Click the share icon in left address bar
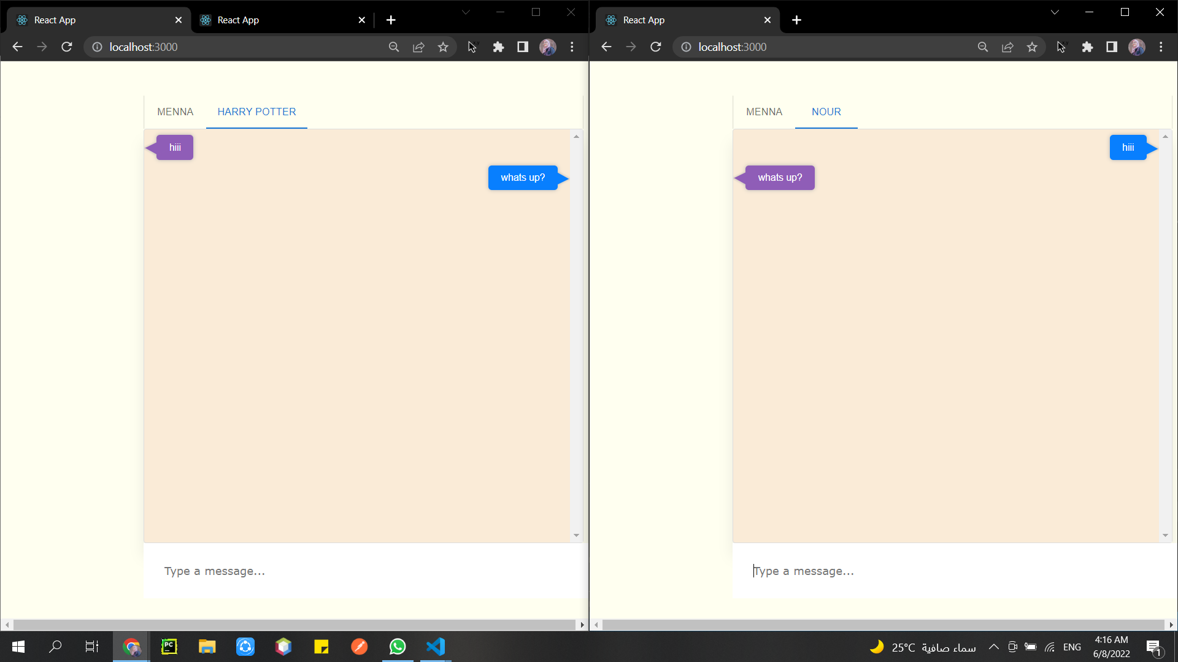The image size is (1178, 662). coord(418,47)
